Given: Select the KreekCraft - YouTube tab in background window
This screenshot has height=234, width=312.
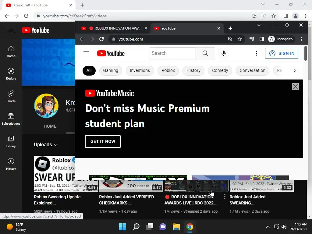Looking at the screenshot, I should tap(39, 5).
